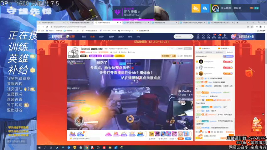Switch to the first Chrome tab
267x150 pixels.
pyautogui.click(x=51, y=22)
